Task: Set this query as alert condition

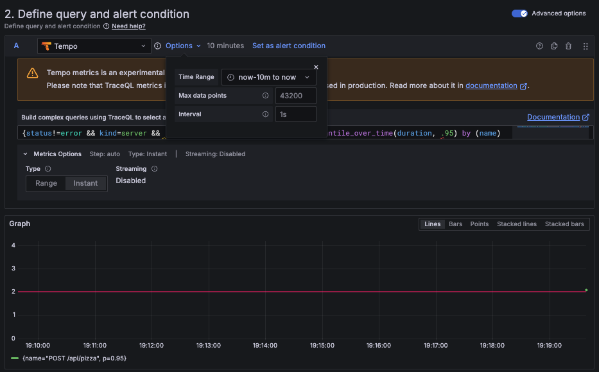Action: [x=288, y=46]
